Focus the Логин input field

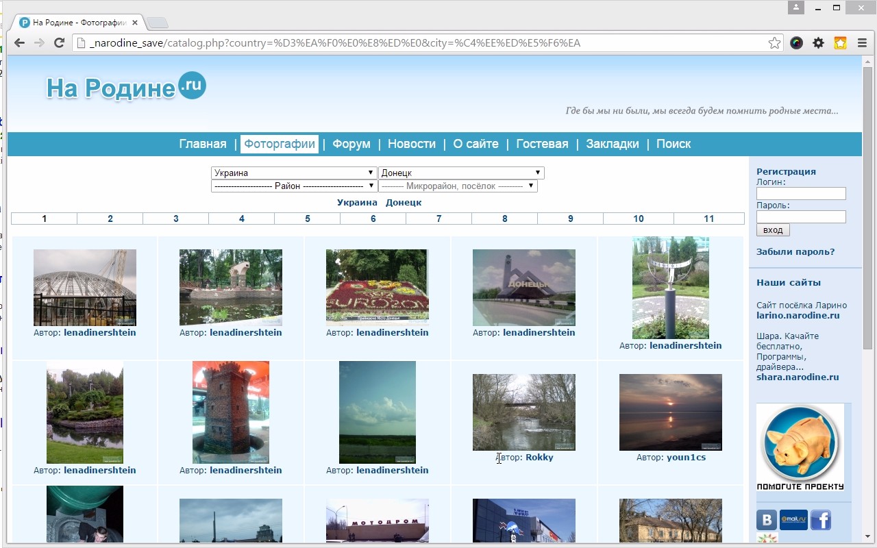[x=801, y=194]
